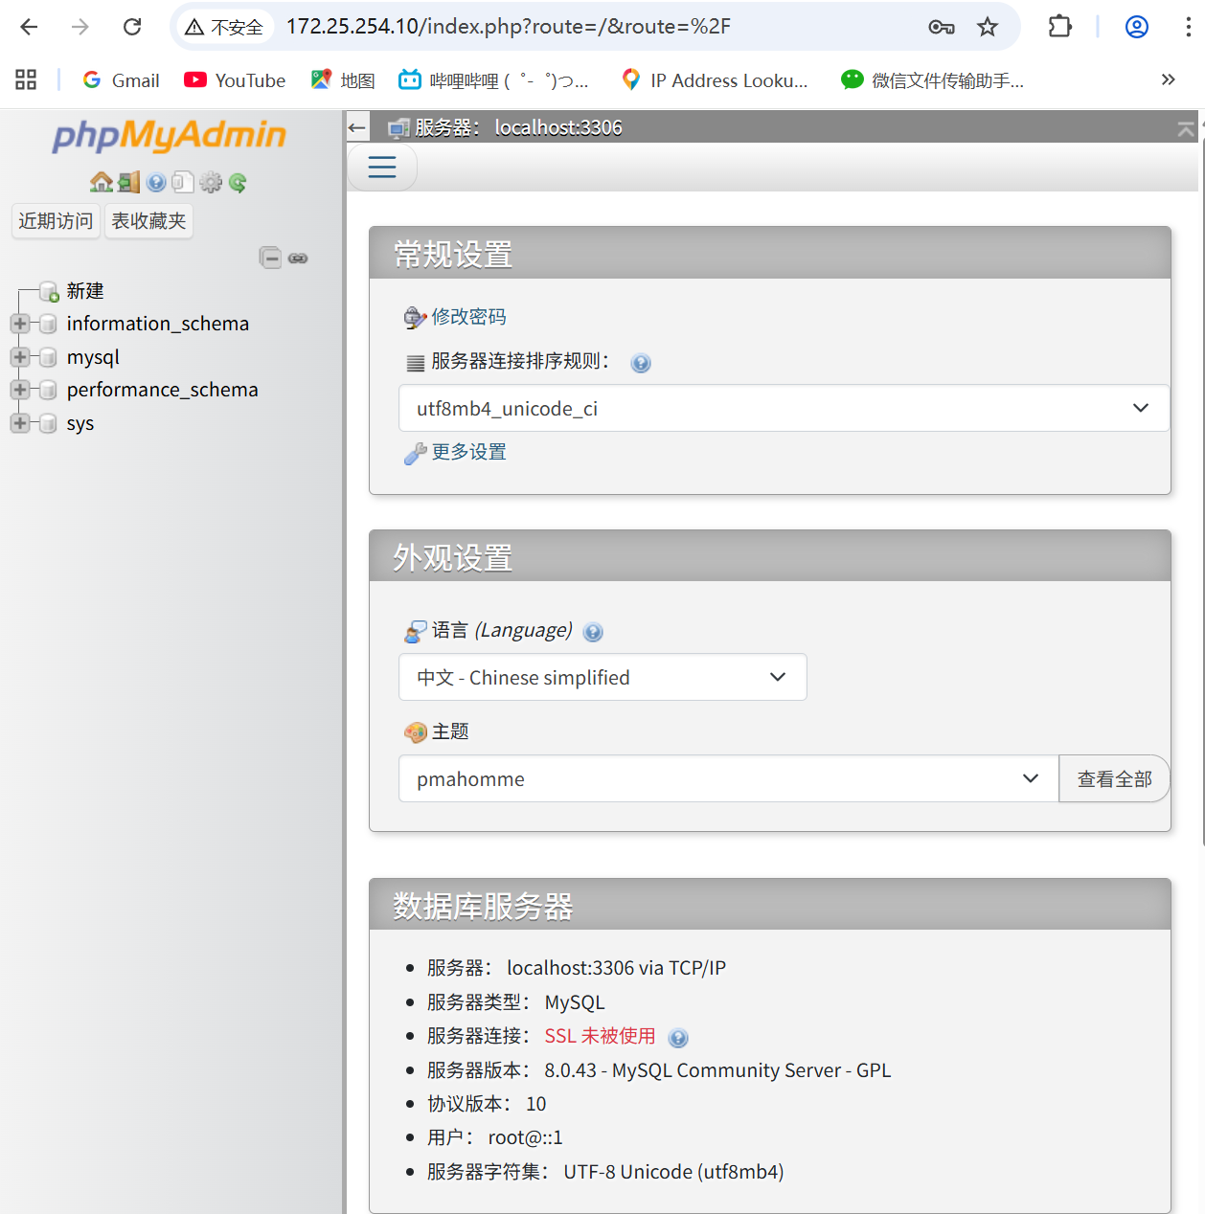
Task: Click the 修改密码 link
Action: click(468, 317)
